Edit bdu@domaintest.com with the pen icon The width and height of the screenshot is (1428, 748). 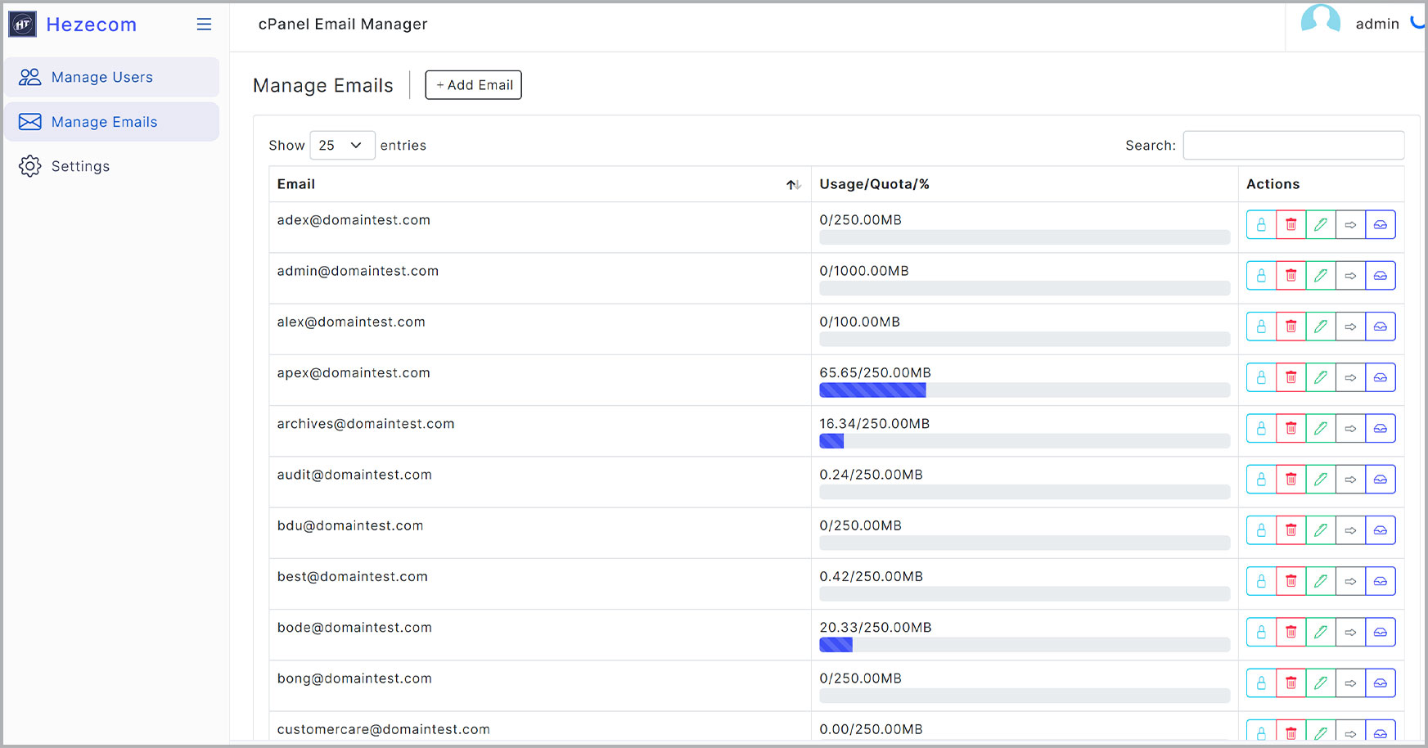1321,530
